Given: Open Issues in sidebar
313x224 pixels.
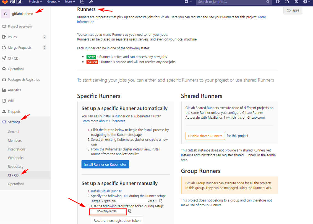Looking at the screenshot, I should coord(12,37).
